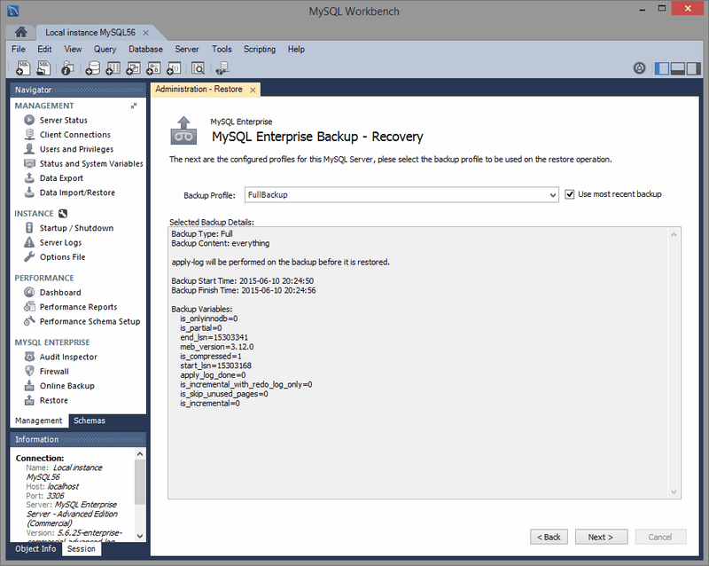Click the Back button
709x566 pixels.
coord(549,537)
